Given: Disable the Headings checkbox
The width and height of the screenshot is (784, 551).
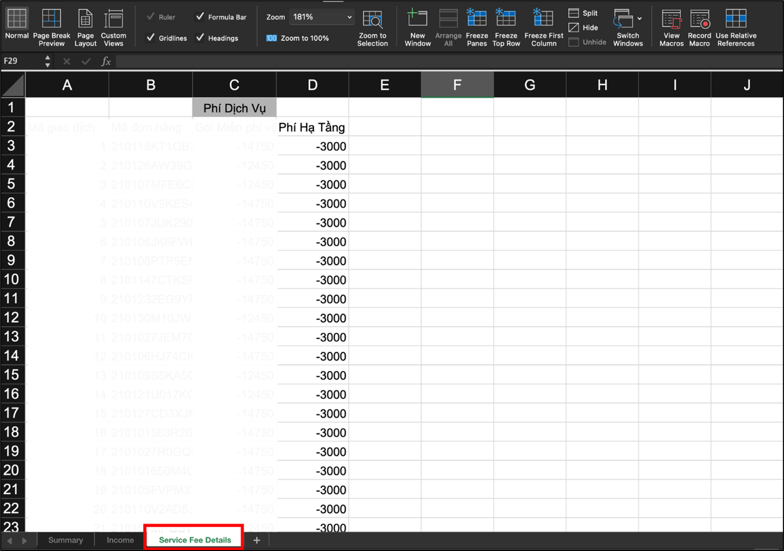Looking at the screenshot, I should (200, 38).
